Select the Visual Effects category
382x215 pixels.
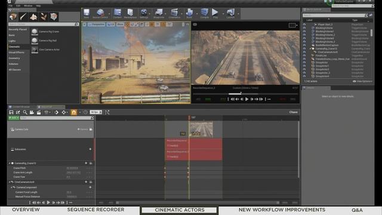[19, 53]
